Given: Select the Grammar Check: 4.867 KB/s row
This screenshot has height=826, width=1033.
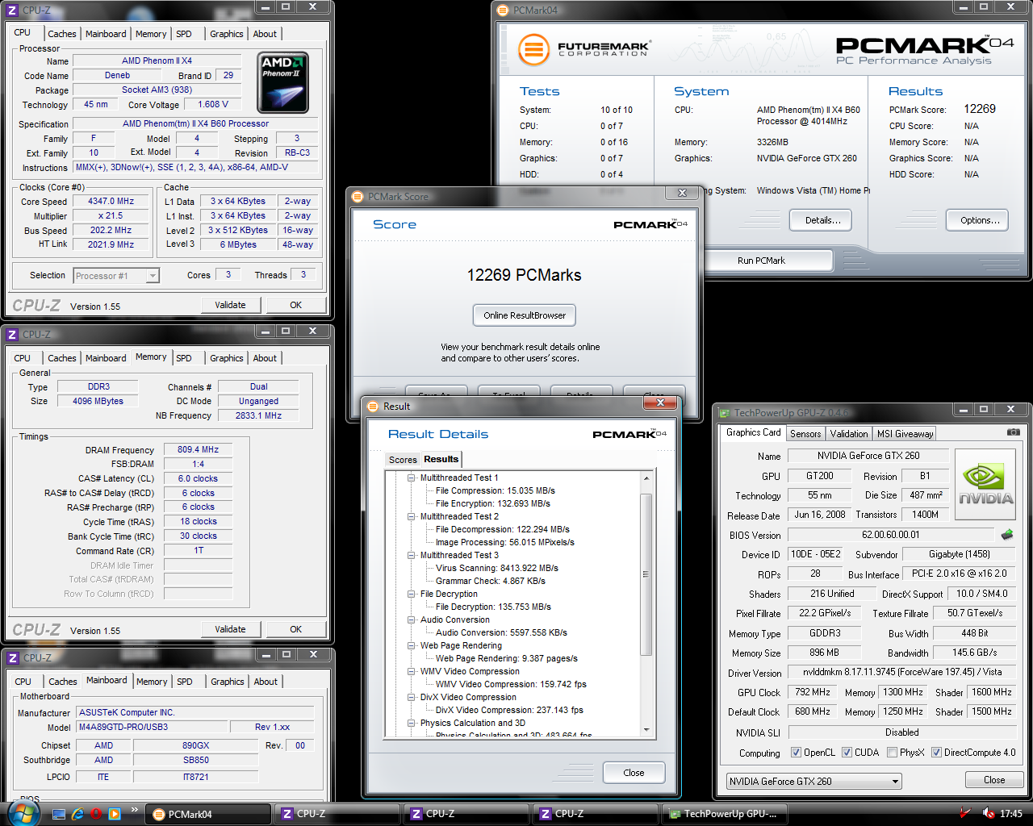Looking at the screenshot, I should [491, 581].
